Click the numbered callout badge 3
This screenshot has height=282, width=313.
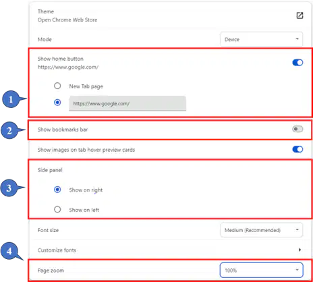pyautogui.click(x=9, y=188)
